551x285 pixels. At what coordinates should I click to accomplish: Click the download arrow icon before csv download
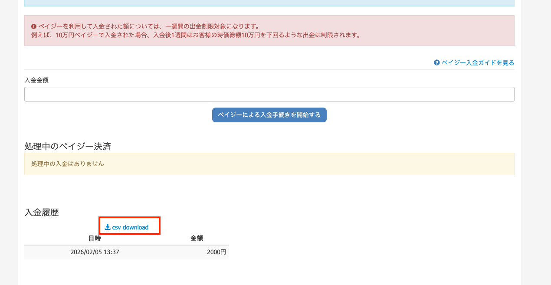click(x=108, y=227)
